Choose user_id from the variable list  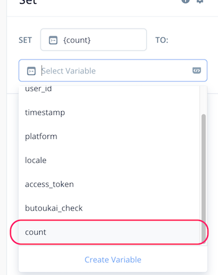109,89
